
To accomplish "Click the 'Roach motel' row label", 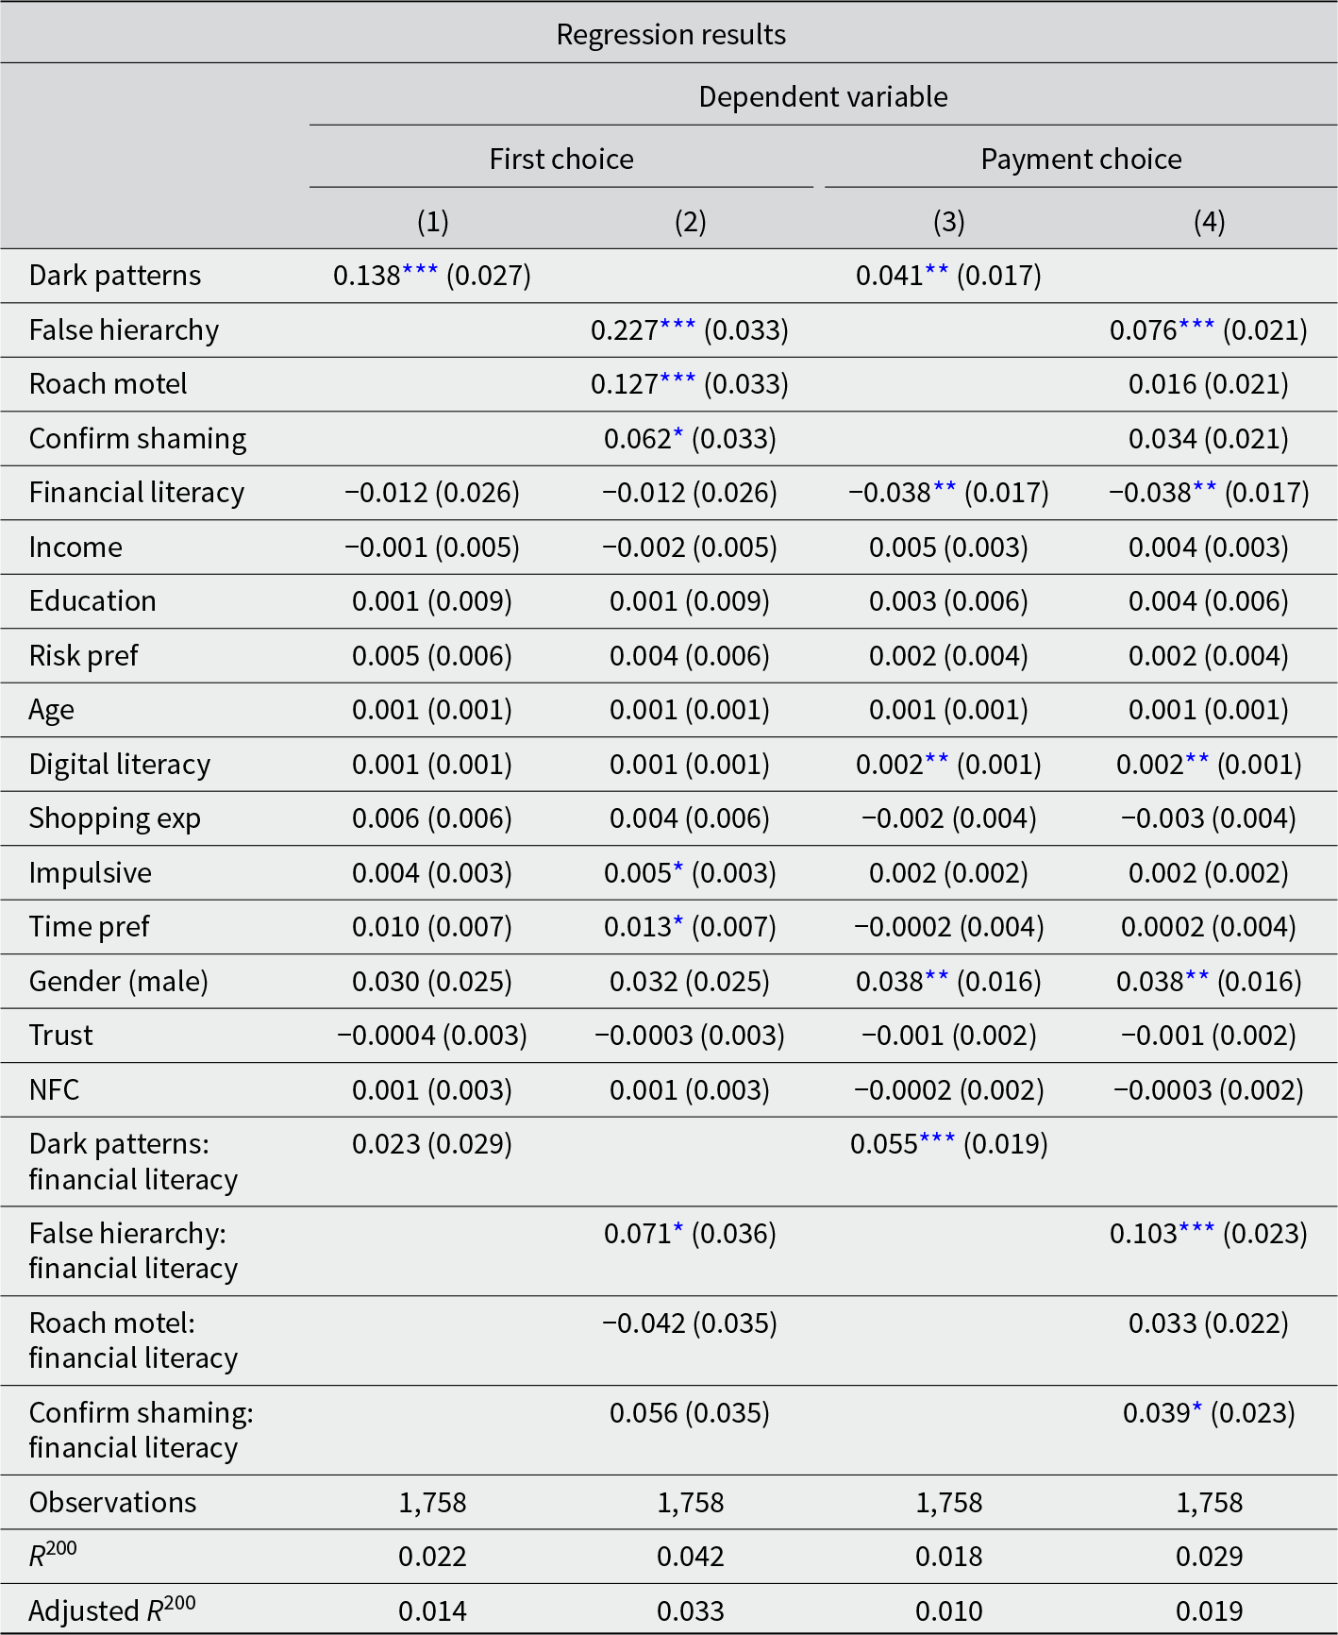I will [108, 383].
